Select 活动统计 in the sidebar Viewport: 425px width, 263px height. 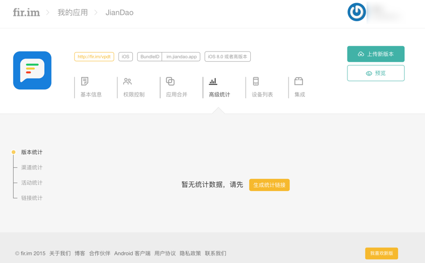[32, 182]
